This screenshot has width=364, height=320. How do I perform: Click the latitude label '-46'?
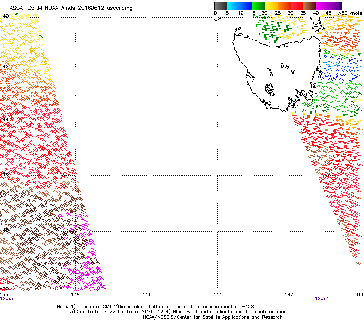click(4, 174)
